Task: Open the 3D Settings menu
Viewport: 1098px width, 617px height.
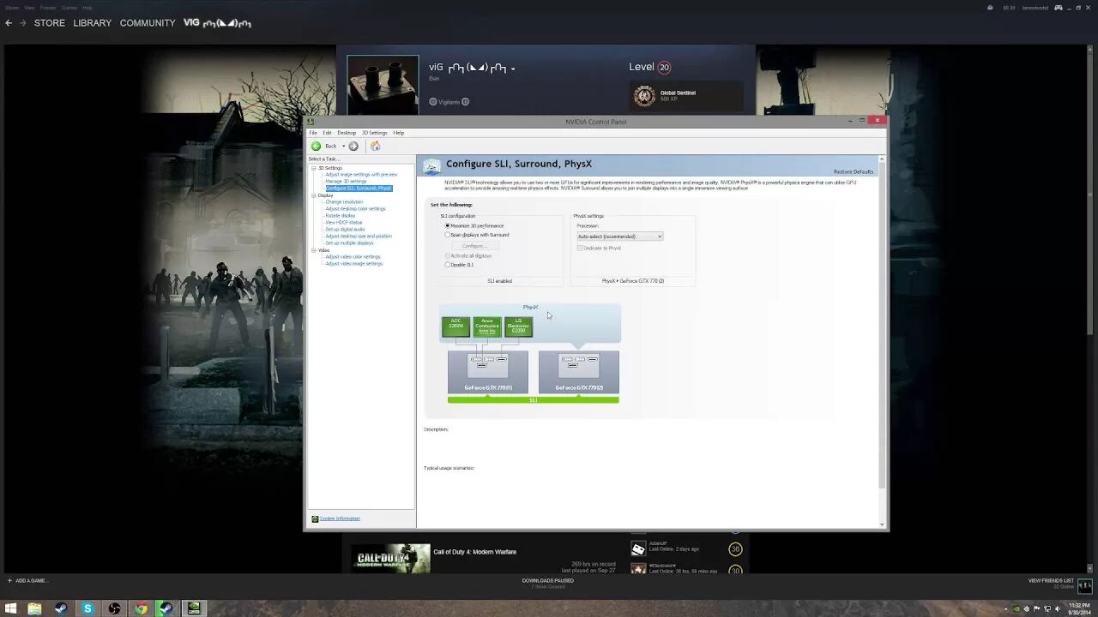Action: pyautogui.click(x=374, y=133)
